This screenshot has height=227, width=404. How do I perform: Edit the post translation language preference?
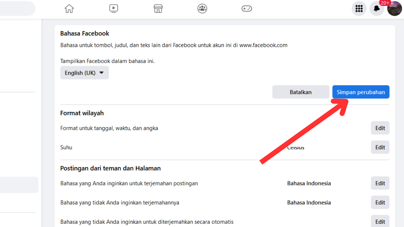[380, 183]
